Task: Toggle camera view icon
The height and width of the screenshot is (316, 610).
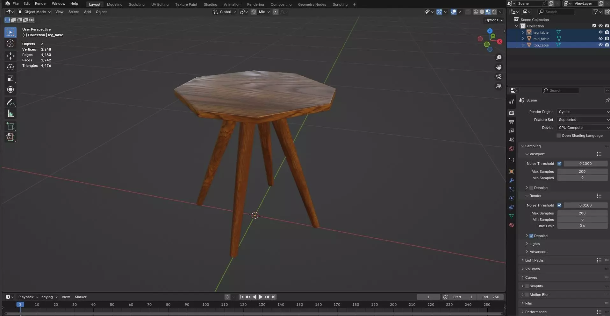Action: 499,77
